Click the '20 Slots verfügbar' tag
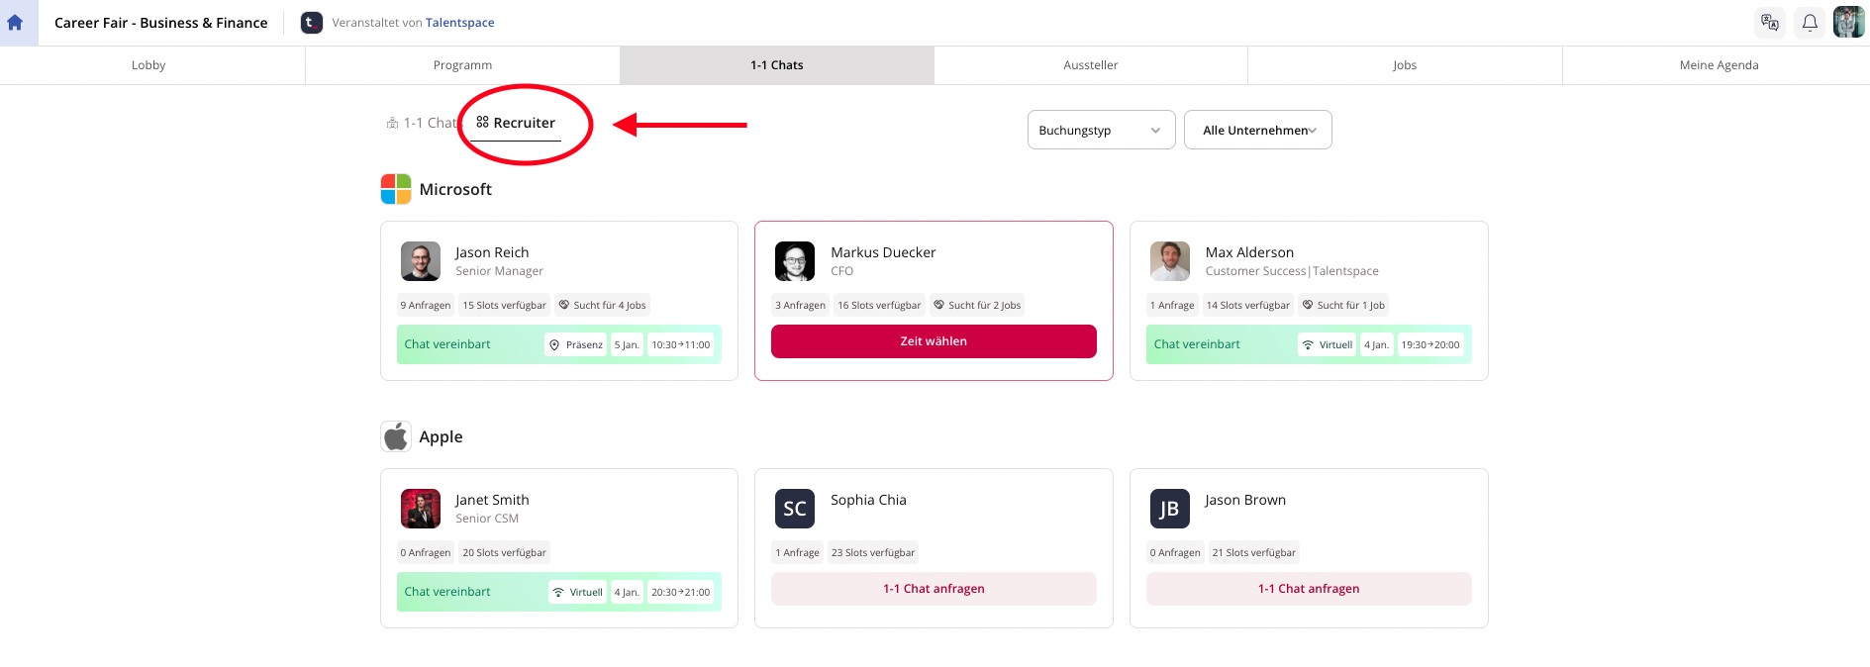The width and height of the screenshot is (1870, 667). point(504,552)
